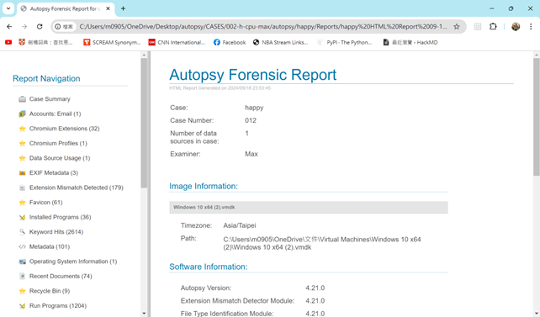Click the Run Programs icon
The height and width of the screenshot is (317, 540).
[x=23, y=306]
